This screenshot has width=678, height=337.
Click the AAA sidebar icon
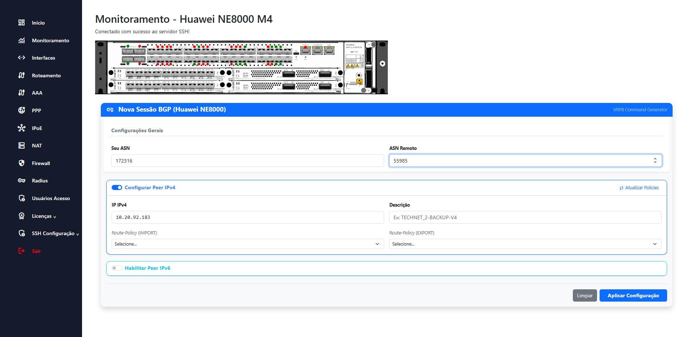[x=22, y=93]
